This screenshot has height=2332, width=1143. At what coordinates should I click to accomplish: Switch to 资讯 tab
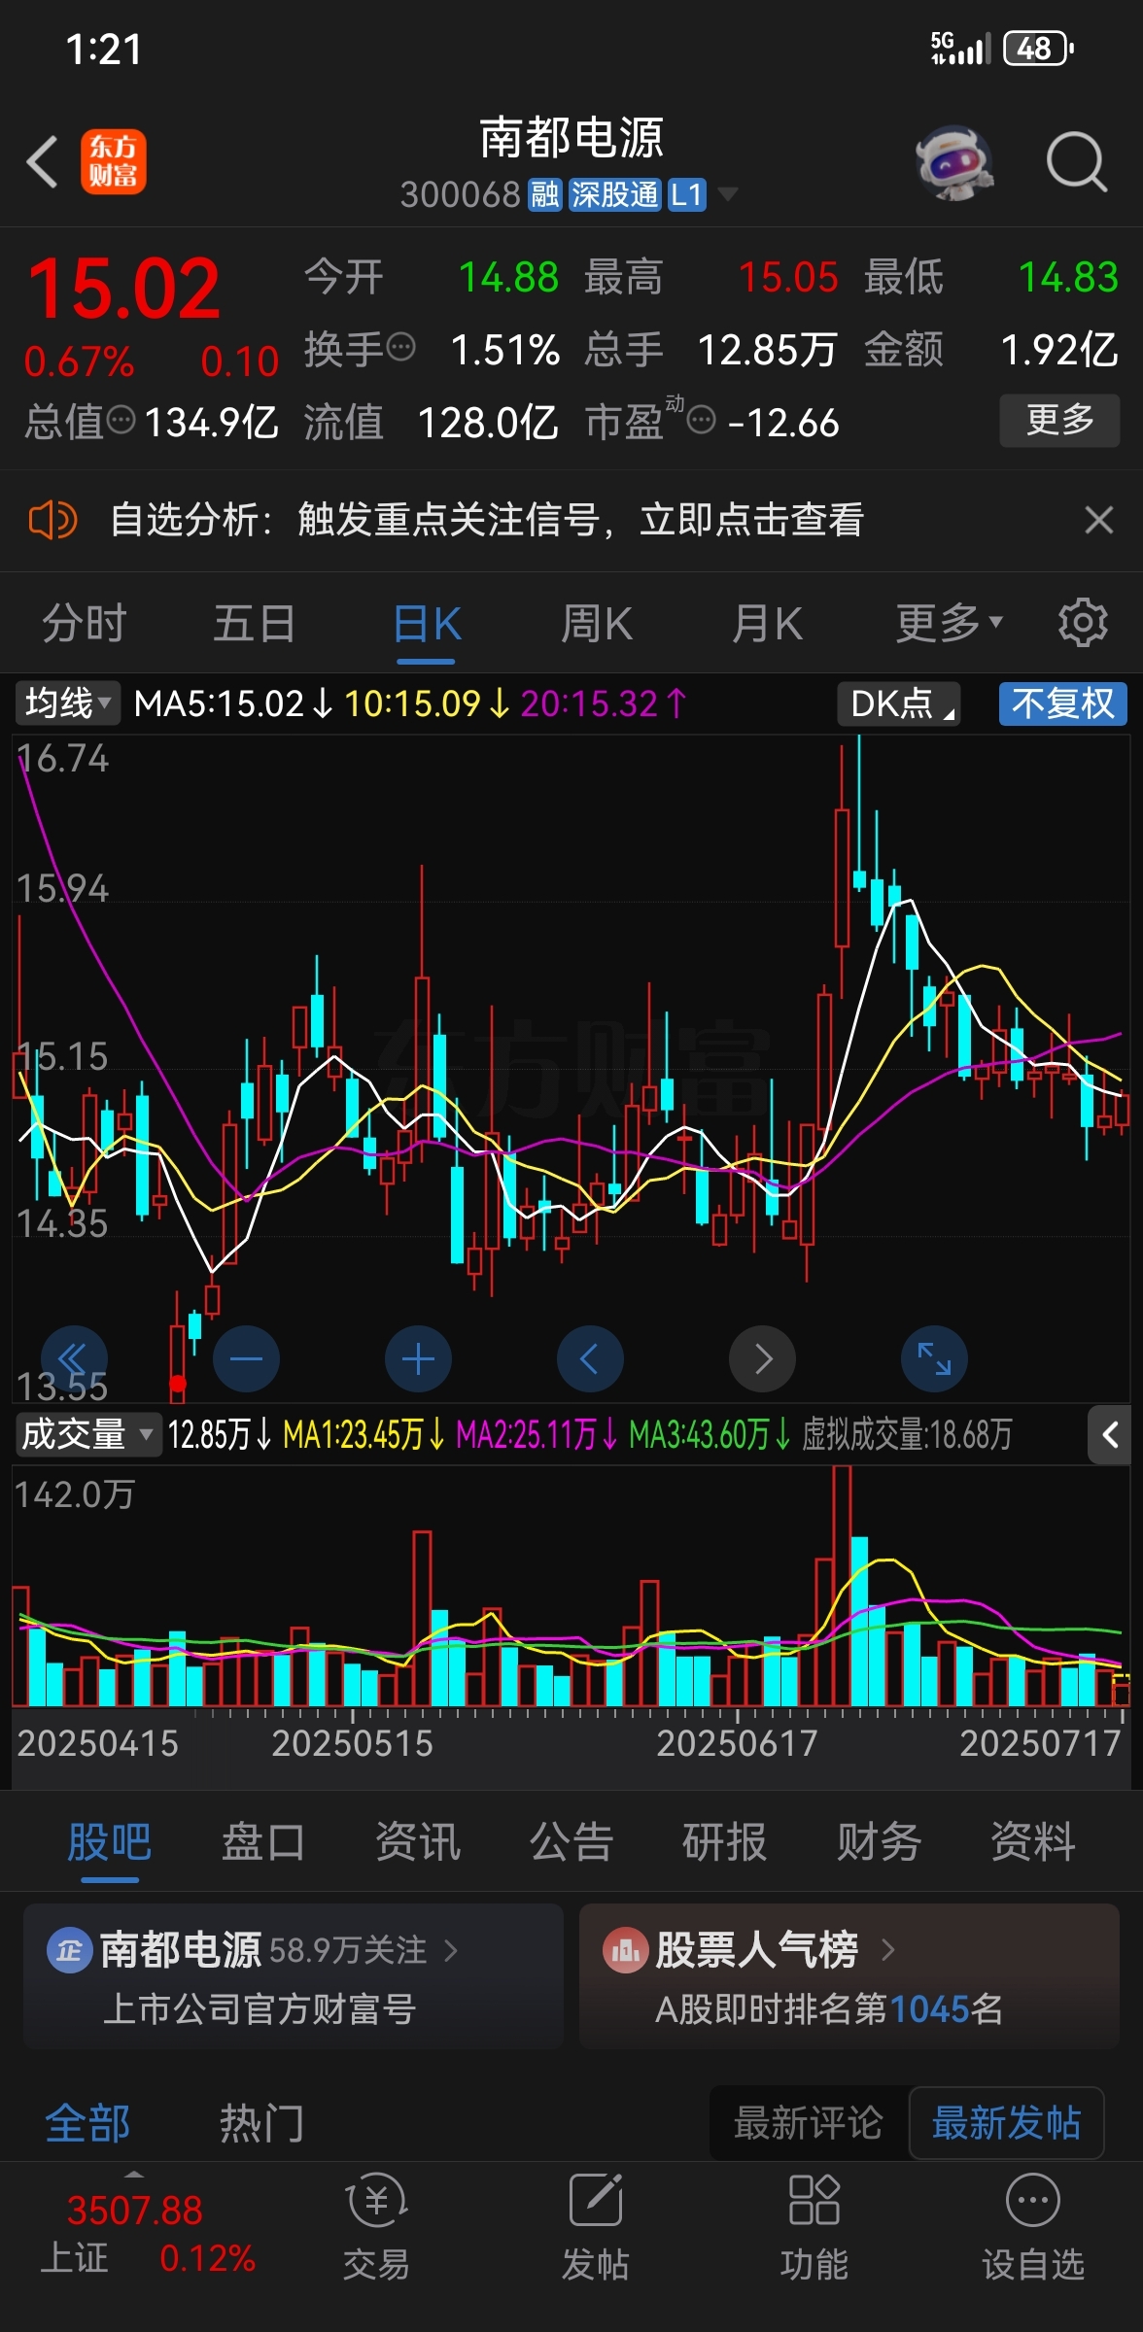(417, 1841)
